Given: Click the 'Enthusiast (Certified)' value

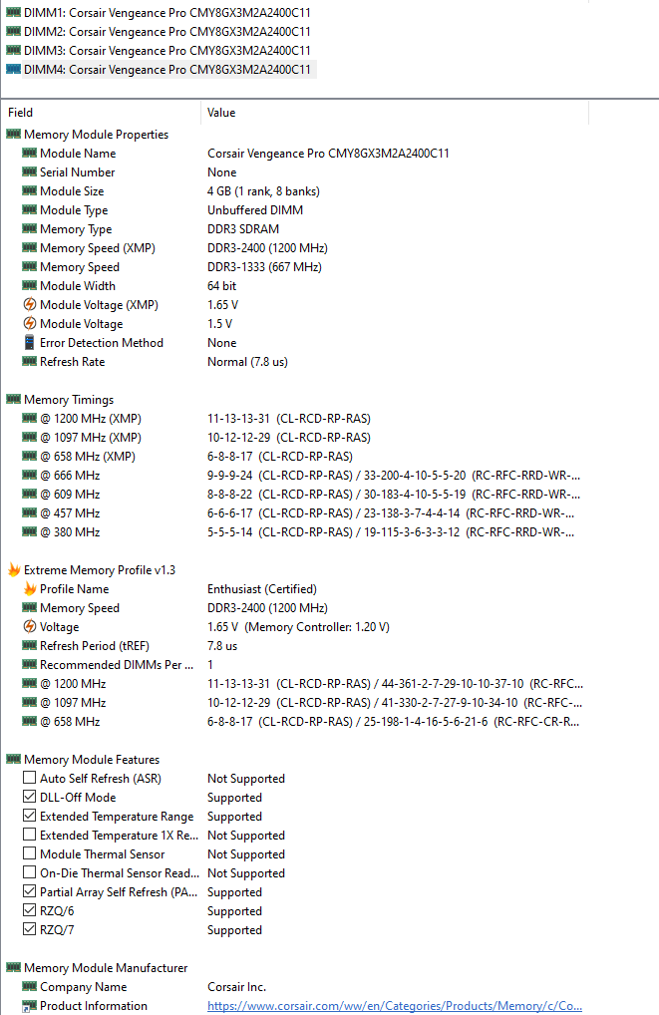Looking at the screenshot, I should (x=262, y=588).
